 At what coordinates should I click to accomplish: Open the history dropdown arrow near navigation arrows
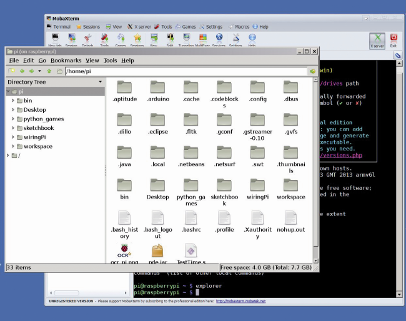[x=39, y=71]
